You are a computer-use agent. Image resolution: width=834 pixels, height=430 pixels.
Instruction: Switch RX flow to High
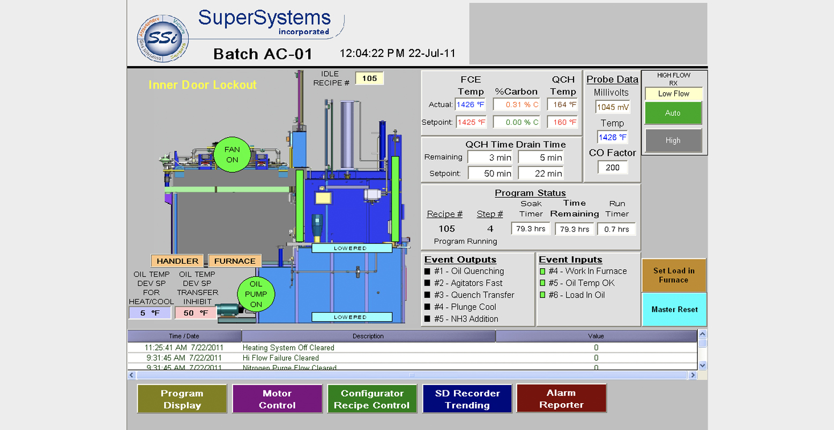click(673, 140)
